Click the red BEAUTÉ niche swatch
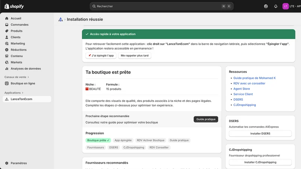301x169 pixels. tap(87, 89)
